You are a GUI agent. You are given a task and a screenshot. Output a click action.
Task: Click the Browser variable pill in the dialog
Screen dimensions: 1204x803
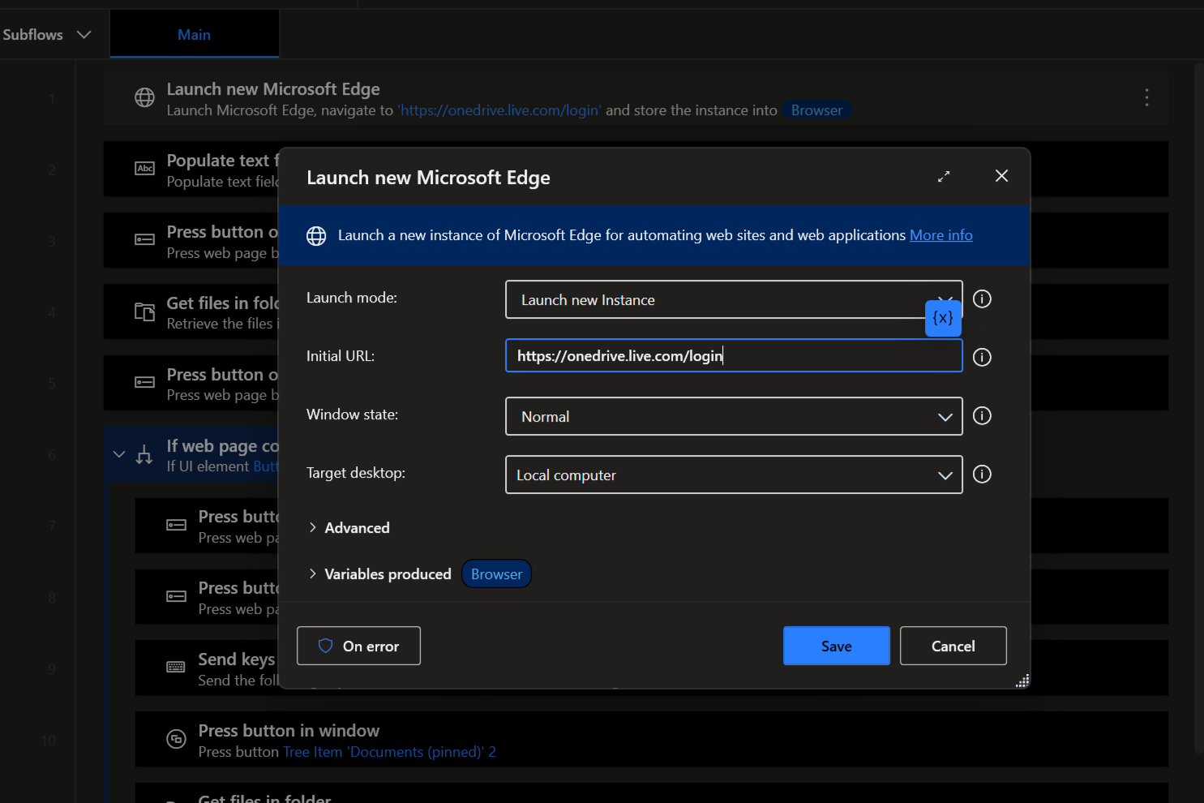click(x=496, y=574)
